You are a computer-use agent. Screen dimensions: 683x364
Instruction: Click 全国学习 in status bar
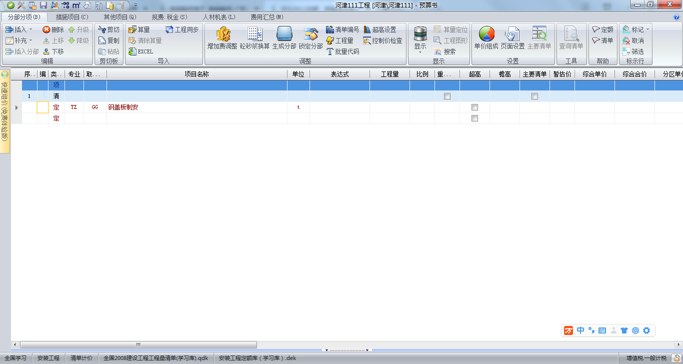(x=15, y=358)
